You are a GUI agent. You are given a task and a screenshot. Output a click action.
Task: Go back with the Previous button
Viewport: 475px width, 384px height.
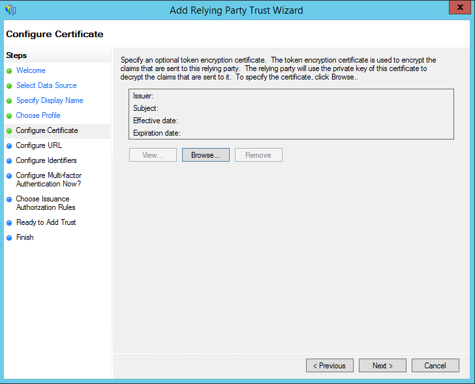tap(329, 366)
